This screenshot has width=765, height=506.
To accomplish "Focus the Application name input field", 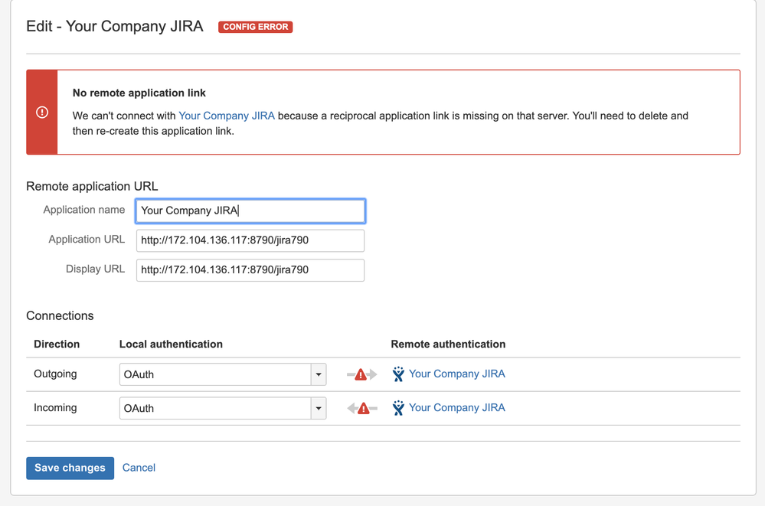I will click(250, 211).
